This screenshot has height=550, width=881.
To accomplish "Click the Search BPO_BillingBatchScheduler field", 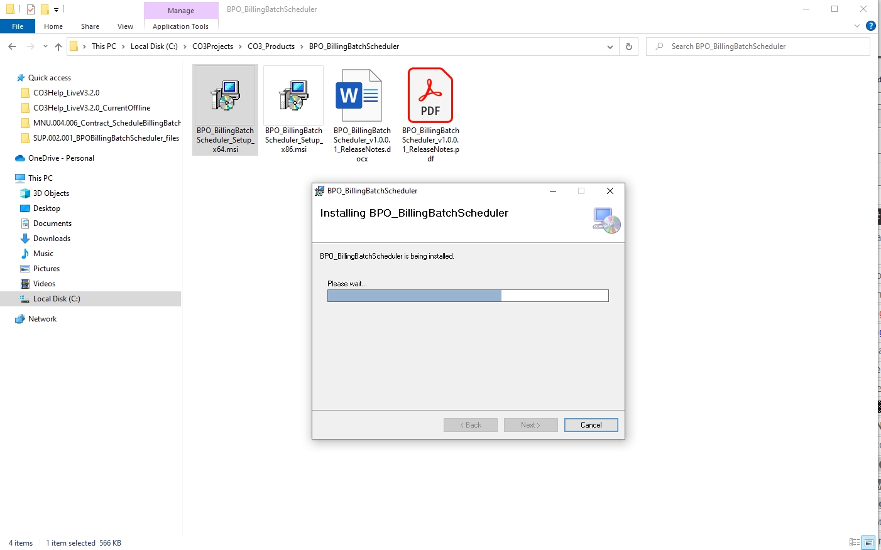I will click(x=758, y=46).
